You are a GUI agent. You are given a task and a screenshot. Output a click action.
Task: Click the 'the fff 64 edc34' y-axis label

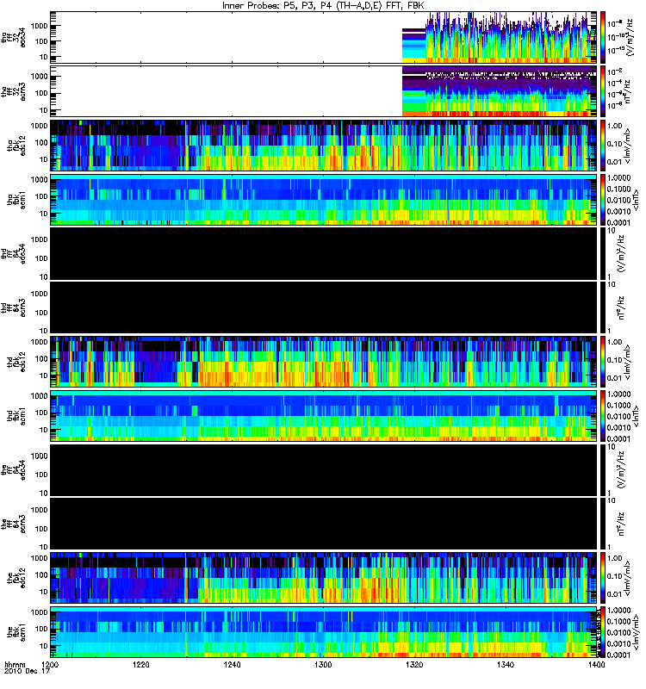(x=13, y=470)
